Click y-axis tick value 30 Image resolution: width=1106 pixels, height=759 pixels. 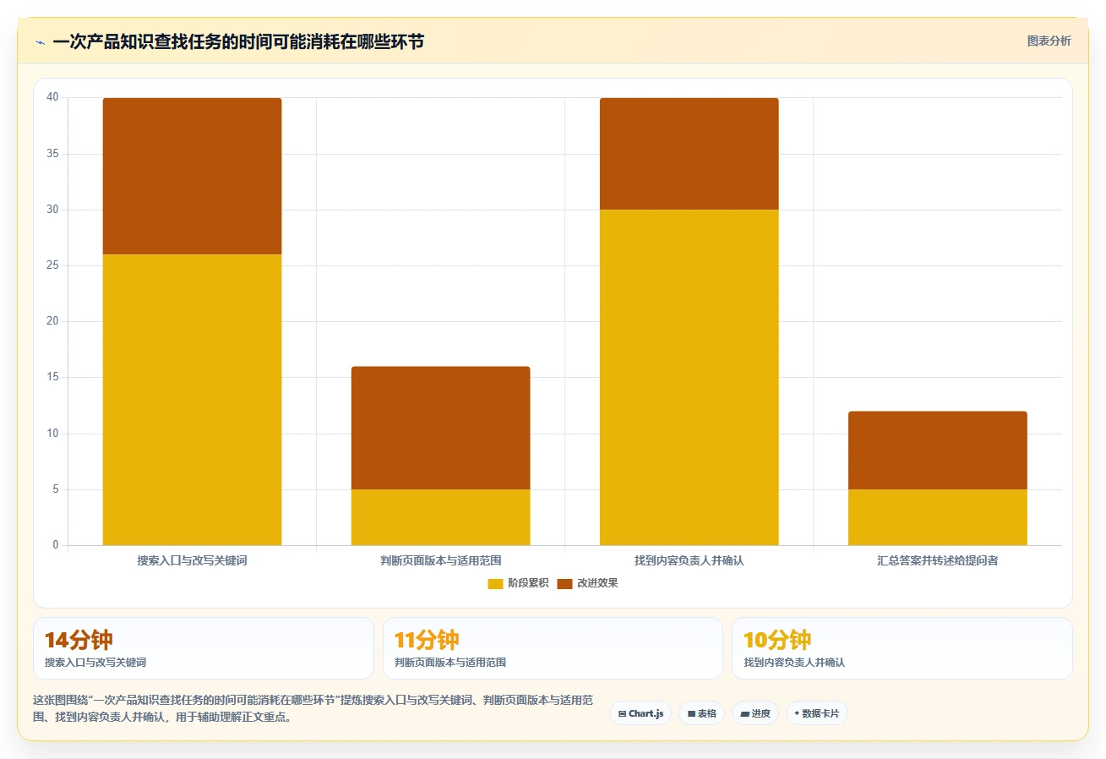[52, 210]
